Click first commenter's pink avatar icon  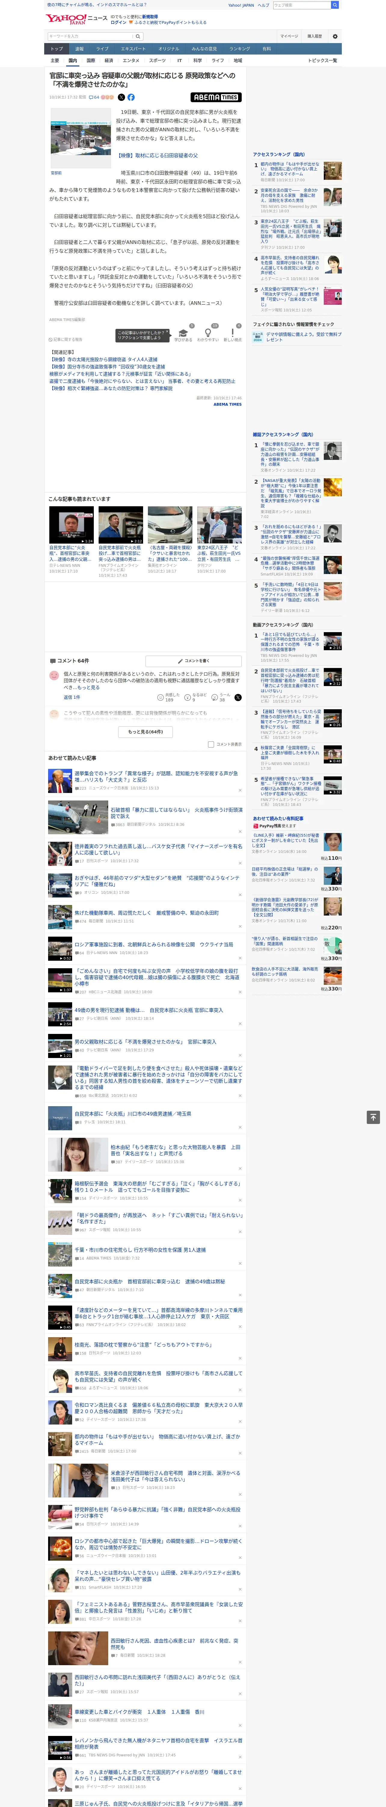(x=54, y=676)
